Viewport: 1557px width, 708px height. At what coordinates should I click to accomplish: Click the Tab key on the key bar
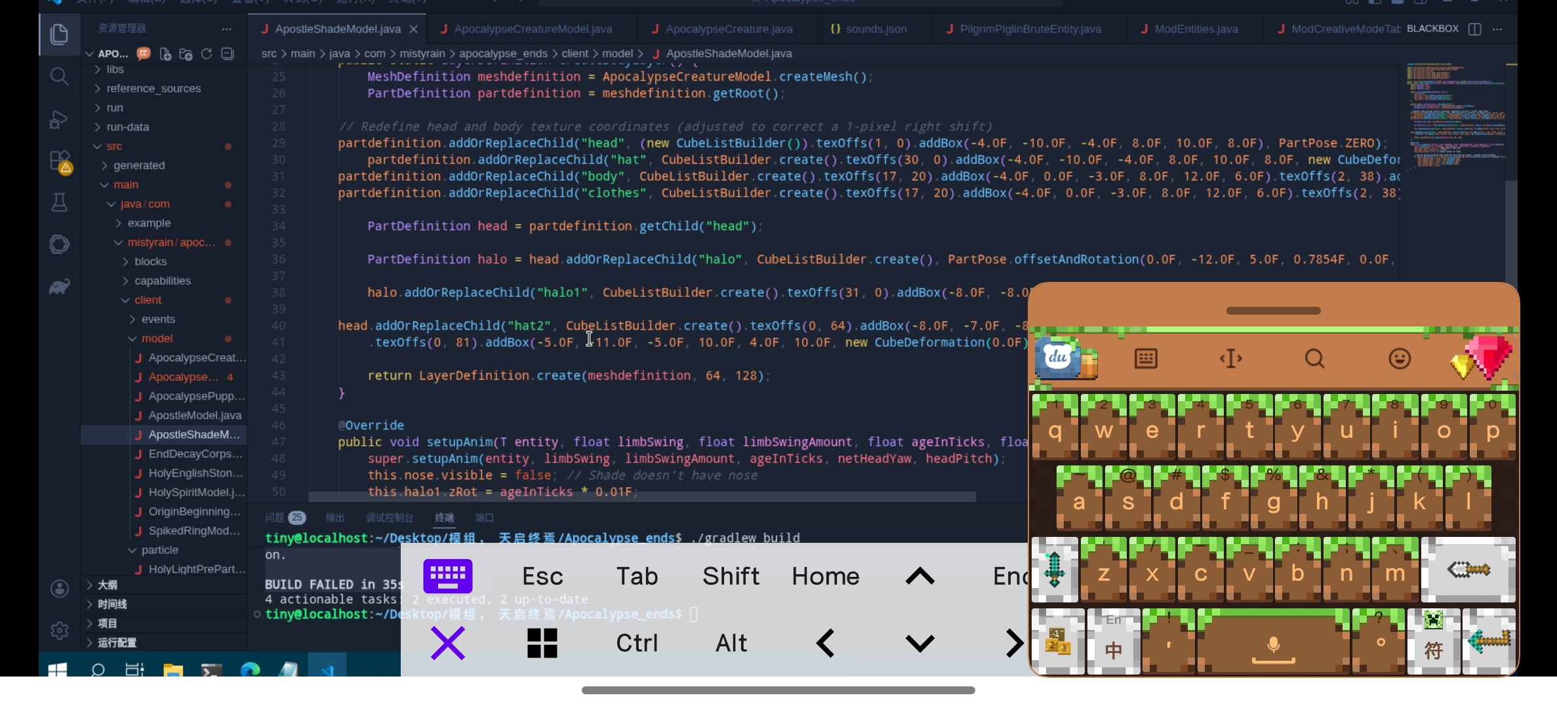pos(637,576)
